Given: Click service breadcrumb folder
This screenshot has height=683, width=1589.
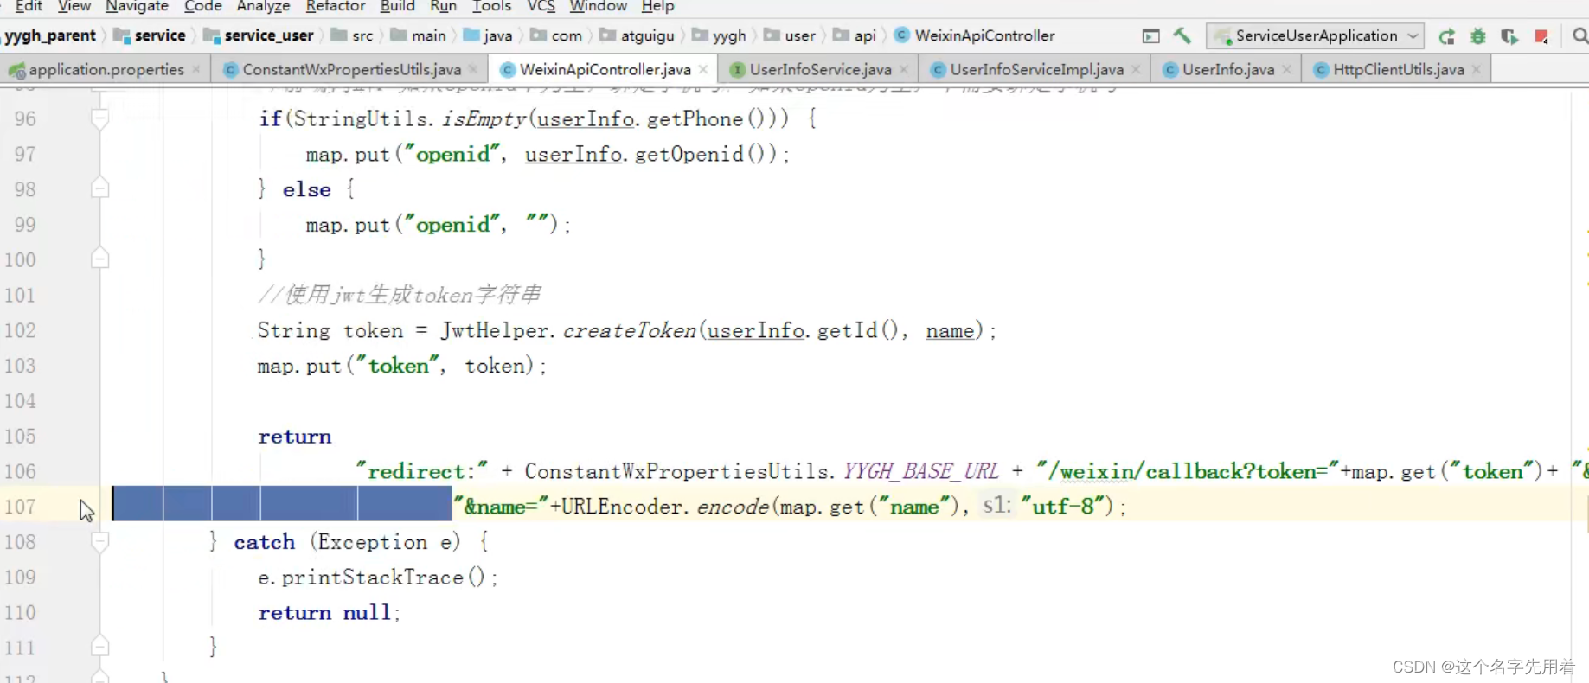Looking at the screenshot, I should [150, 35].
